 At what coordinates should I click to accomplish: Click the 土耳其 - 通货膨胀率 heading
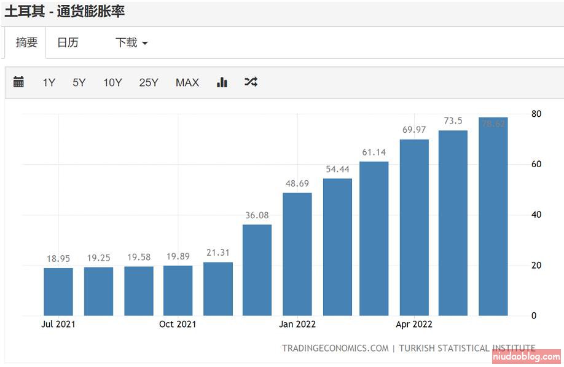[65, 12]
